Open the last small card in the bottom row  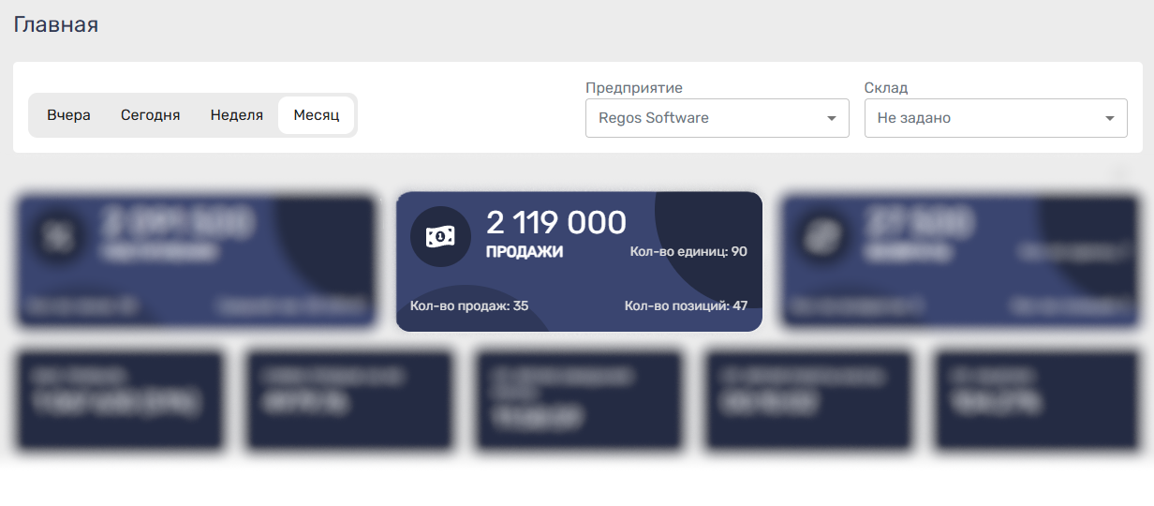(x=1036, y=400)
